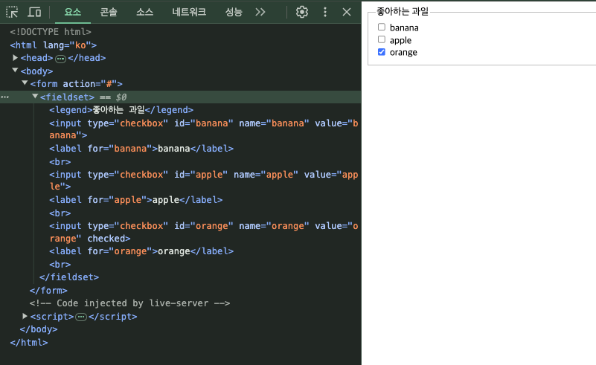Click the banana label in page
596x365 pixels.
pos(404,28)
